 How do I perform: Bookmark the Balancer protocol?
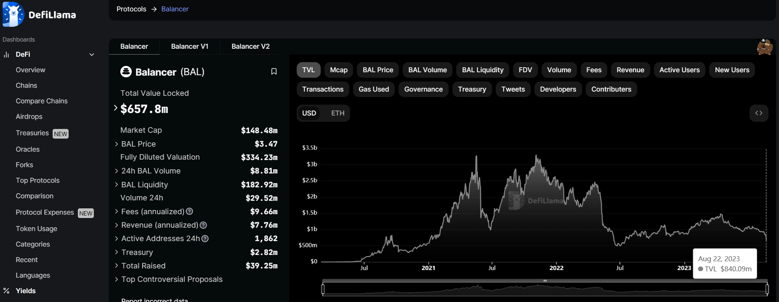(x=274, y=71)
